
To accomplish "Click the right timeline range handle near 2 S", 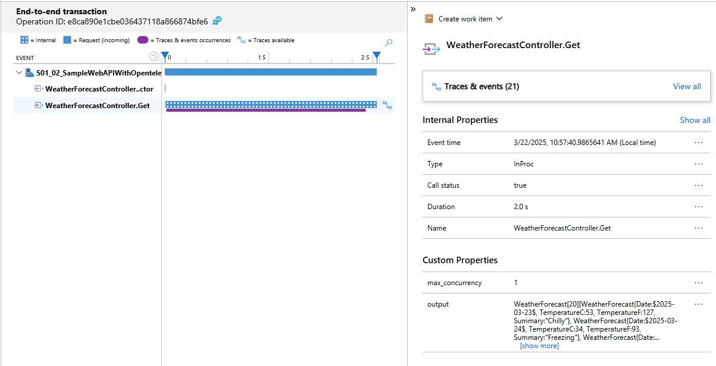I will 376,56.
